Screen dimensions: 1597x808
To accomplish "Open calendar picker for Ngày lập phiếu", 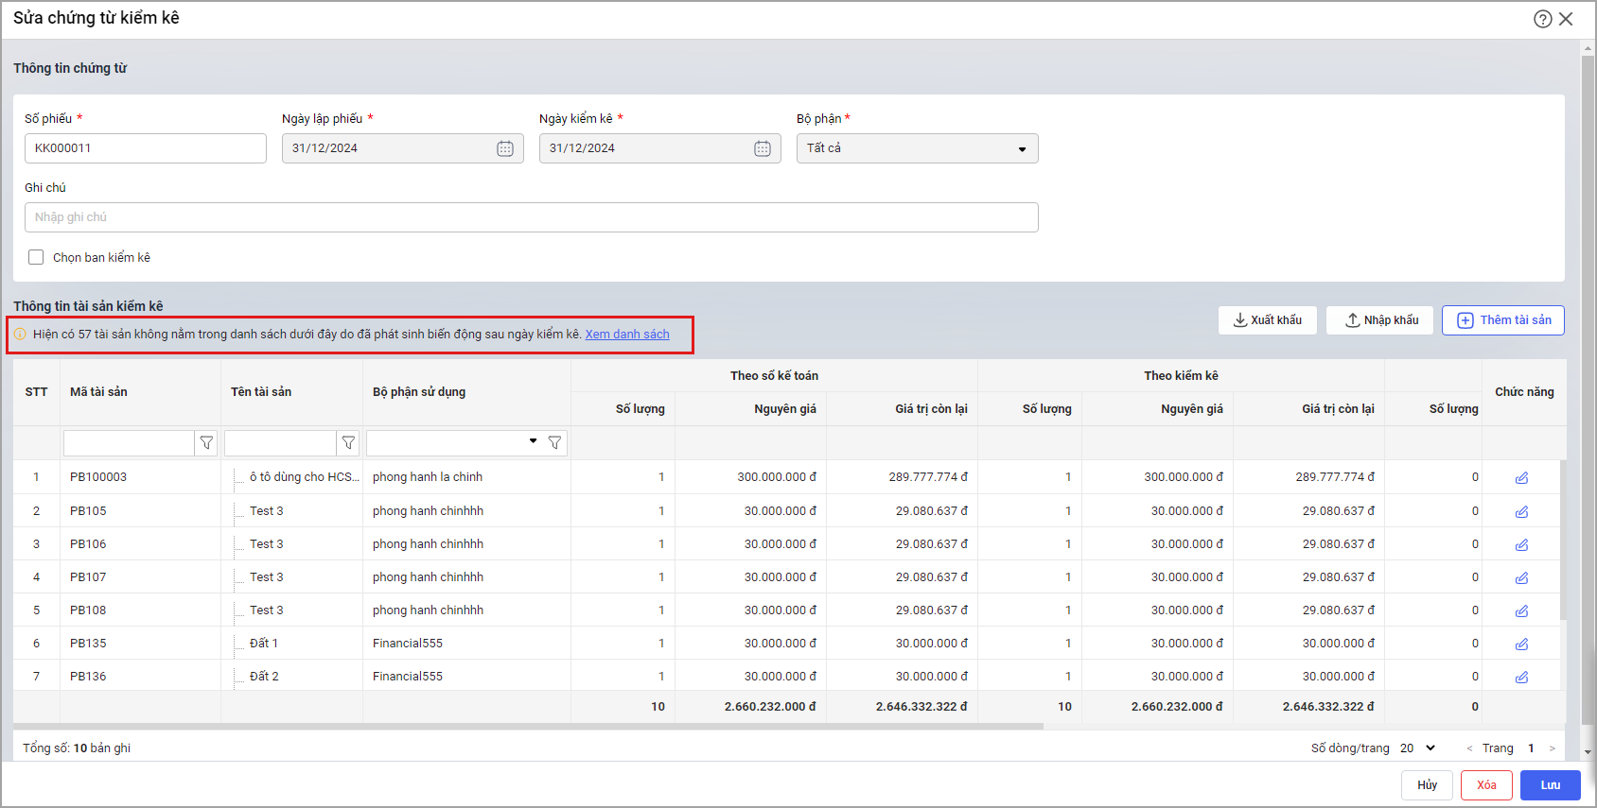I will [x=505, y=148].
